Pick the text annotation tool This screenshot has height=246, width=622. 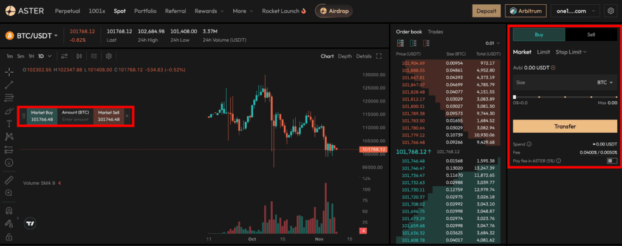click(x=9, y=124)
